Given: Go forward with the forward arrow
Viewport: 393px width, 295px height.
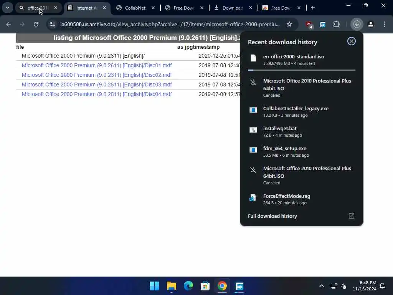Looking at the screenshot, I should pyautogui.click(x=22, y=24).
